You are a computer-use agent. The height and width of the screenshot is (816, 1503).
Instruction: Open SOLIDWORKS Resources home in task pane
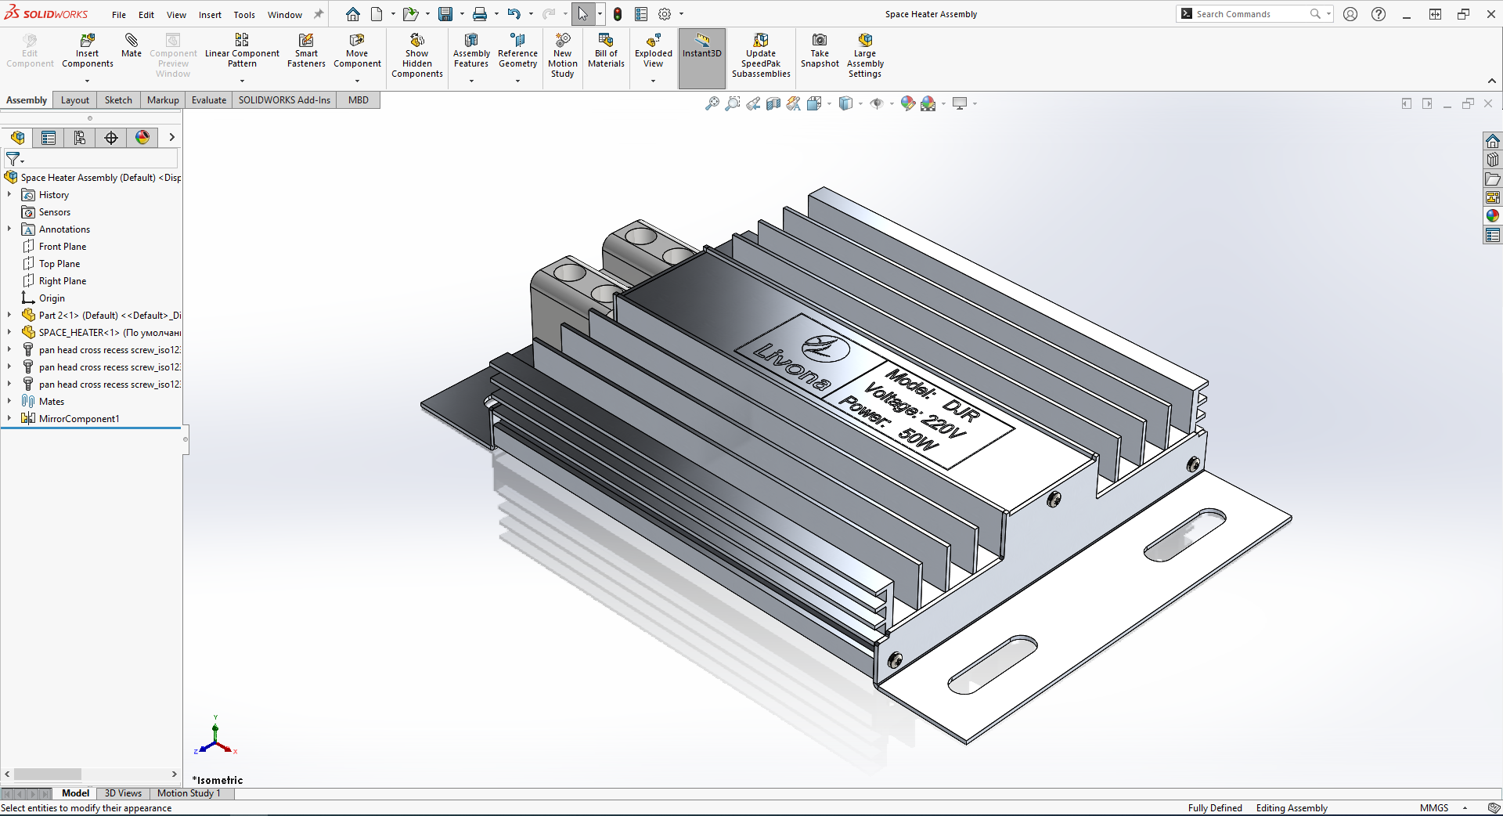[x=1493, y=141]
